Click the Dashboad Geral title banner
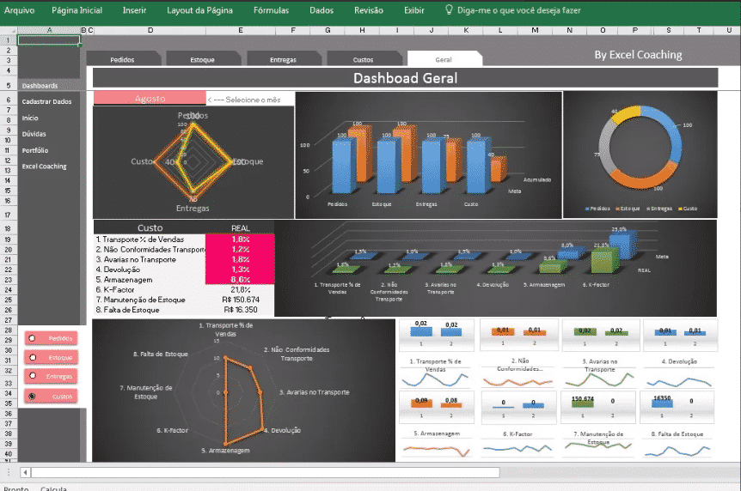Screen dimensions: 741x491 406,78
